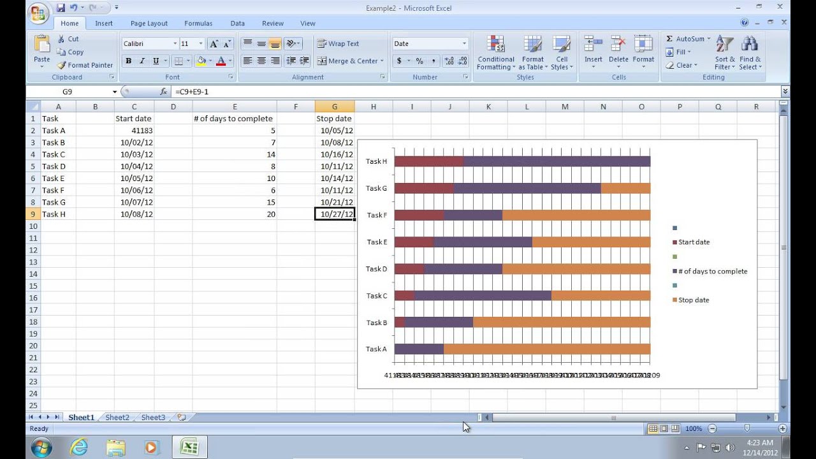Click Increase Indent icon
816x459 pixels.
pos(304,61)
